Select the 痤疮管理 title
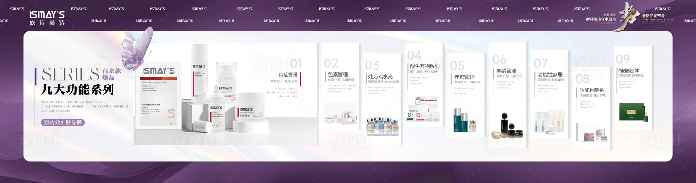 (x=464, y=77)
